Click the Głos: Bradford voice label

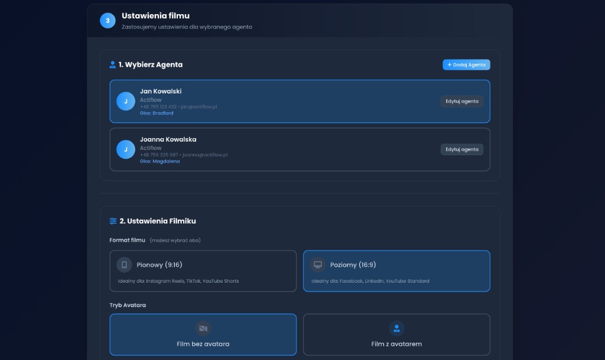tap(157, 113)
